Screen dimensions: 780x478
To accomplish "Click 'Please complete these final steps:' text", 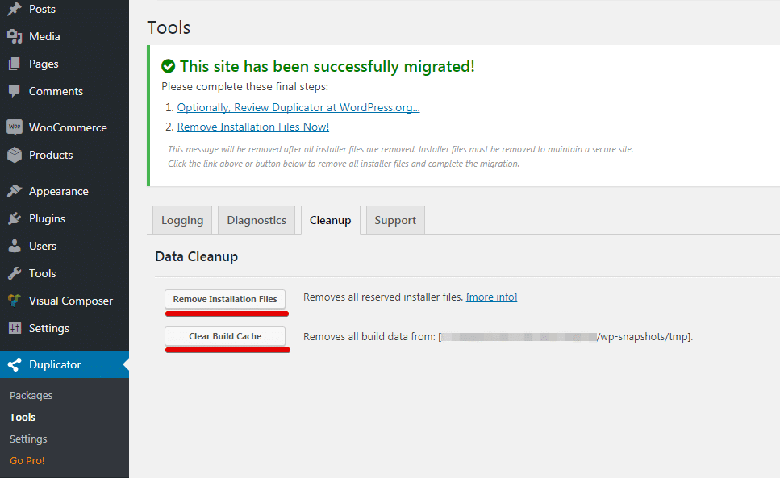I will 244,86.
